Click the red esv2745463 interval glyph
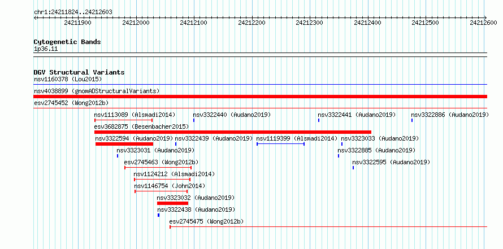Screen dimensions: 503x249 pos(158,168)
